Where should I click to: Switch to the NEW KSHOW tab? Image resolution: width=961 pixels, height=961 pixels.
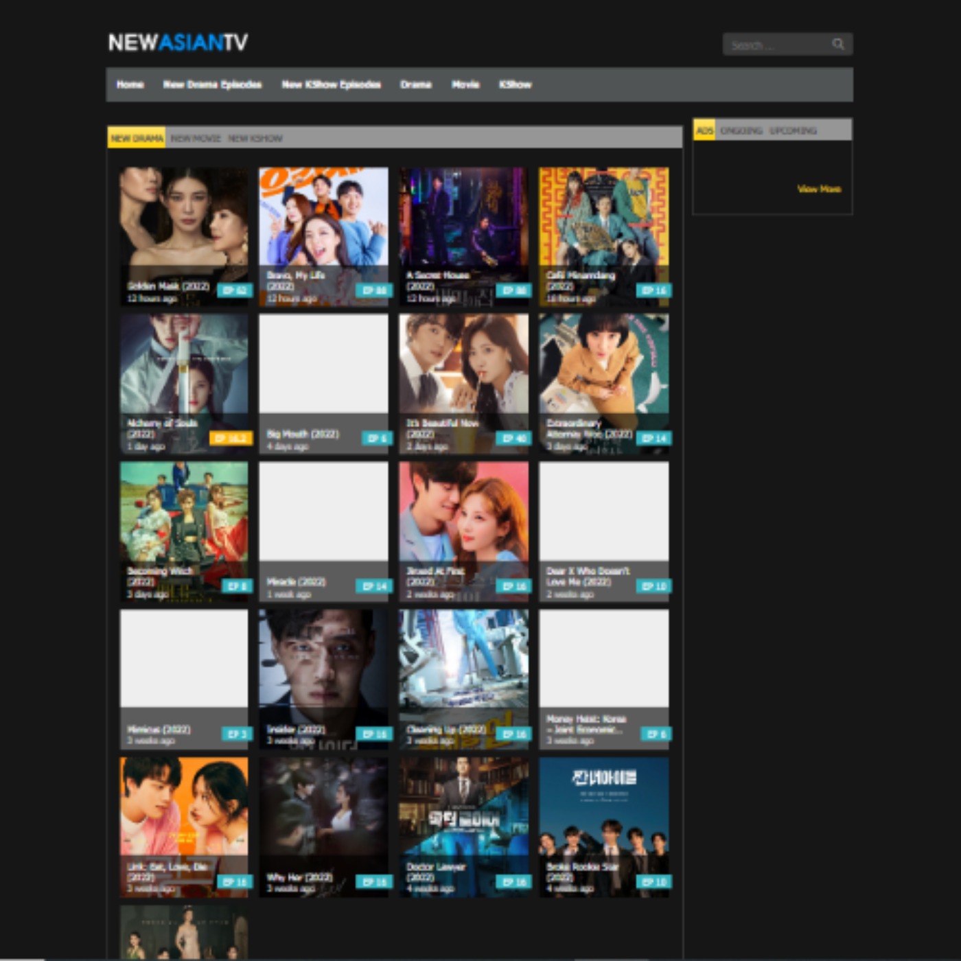[x=255, y=138]
